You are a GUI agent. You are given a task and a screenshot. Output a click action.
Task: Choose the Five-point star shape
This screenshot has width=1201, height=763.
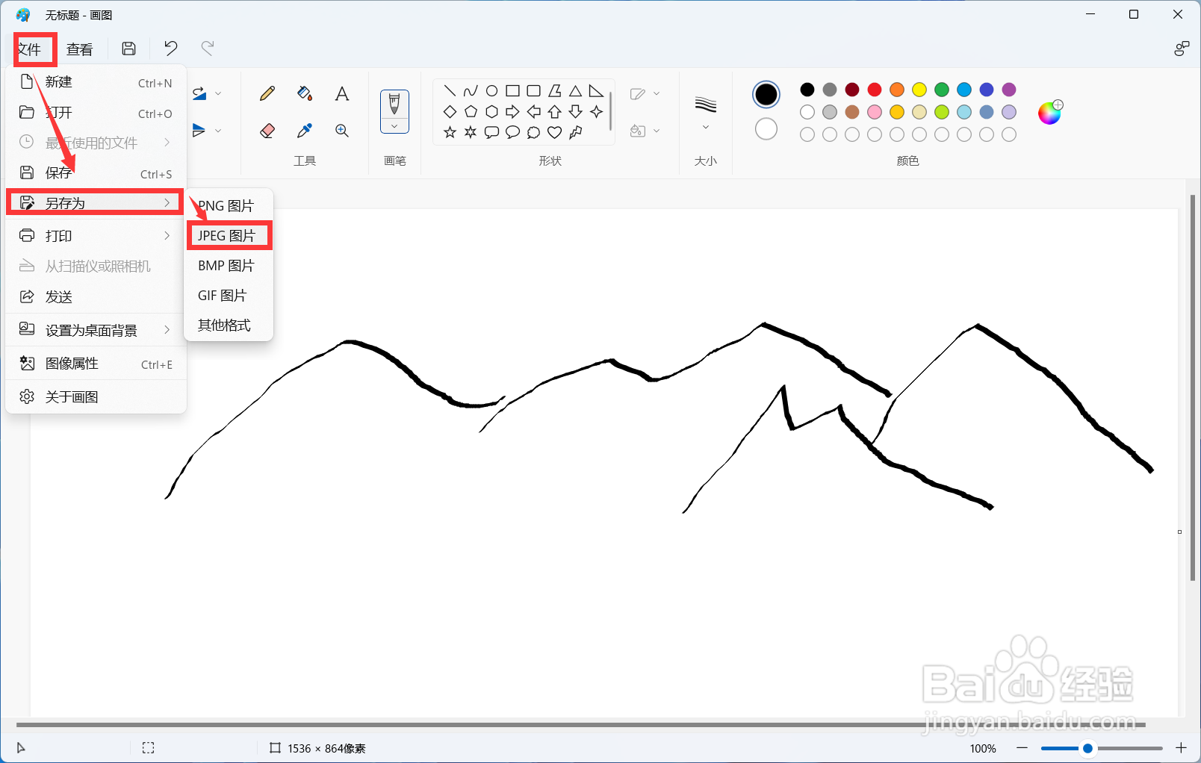450,133
